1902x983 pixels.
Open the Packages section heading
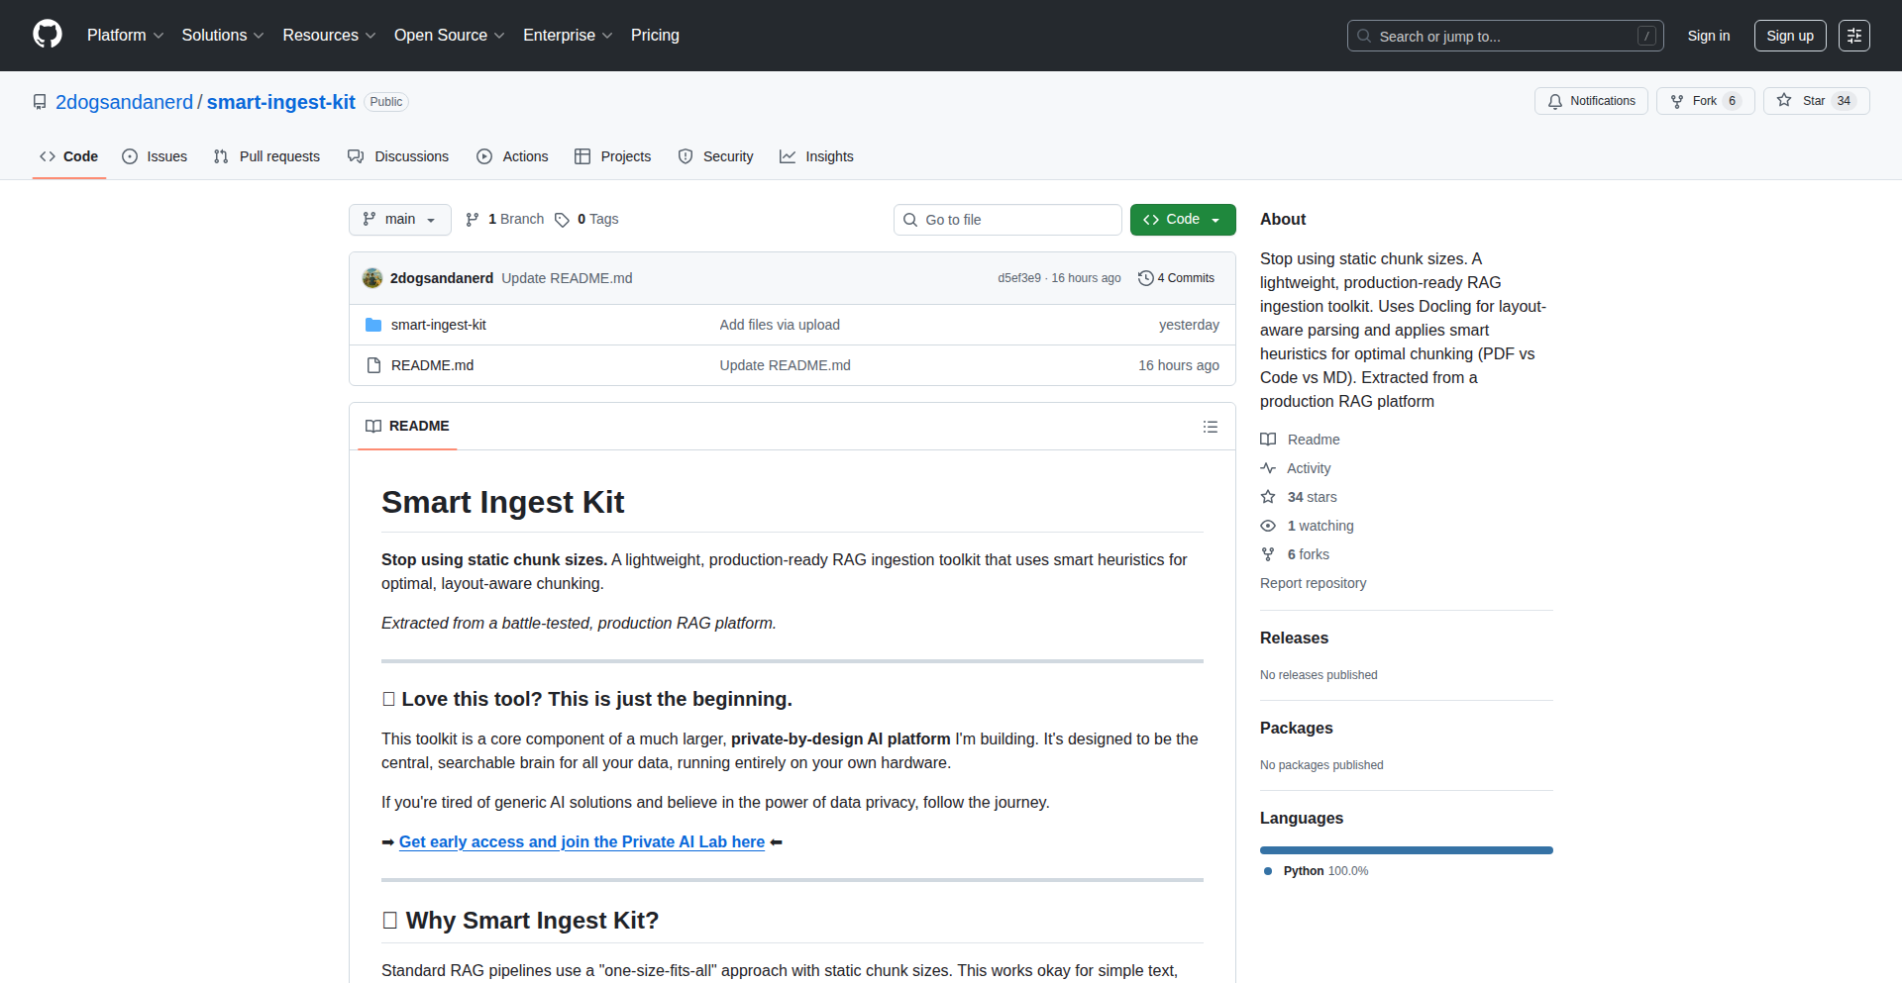(x=1296, y=729)
